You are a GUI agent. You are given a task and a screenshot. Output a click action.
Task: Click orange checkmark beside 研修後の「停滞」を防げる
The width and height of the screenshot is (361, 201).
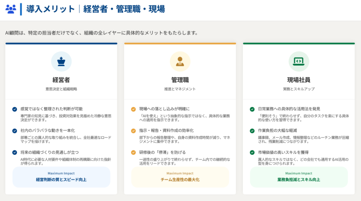point(133,152)
